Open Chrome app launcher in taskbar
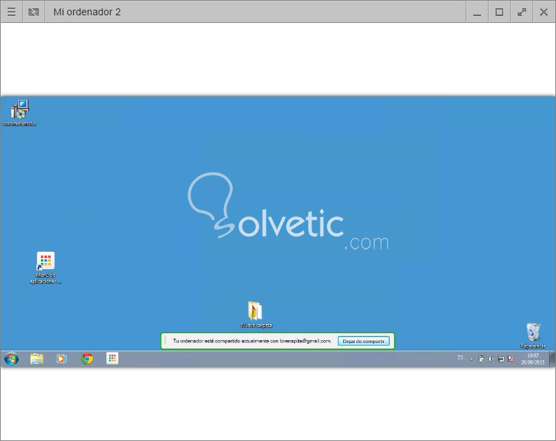Image resolution: width=556 pixels, height=441 pixels. 112,358
